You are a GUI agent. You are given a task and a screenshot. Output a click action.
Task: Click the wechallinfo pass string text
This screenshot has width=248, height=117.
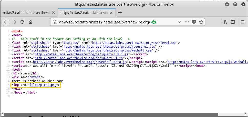[141, 66]
